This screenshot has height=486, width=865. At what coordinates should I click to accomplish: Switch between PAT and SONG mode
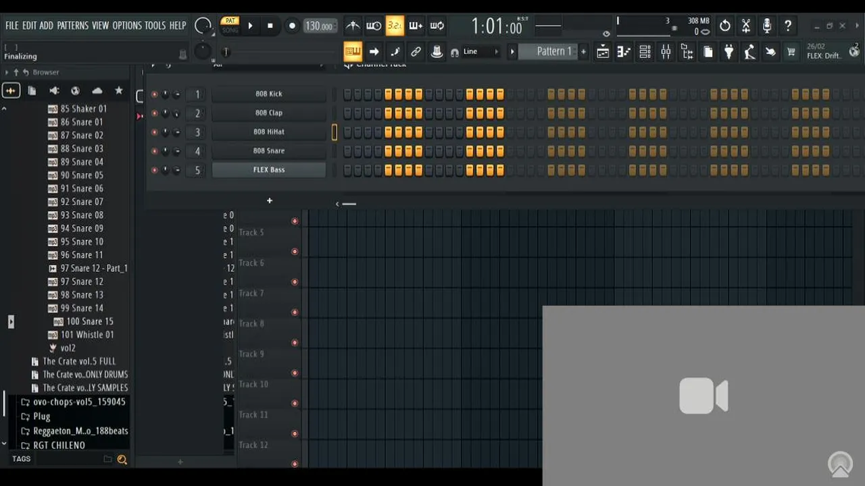[x=230, y=26]
